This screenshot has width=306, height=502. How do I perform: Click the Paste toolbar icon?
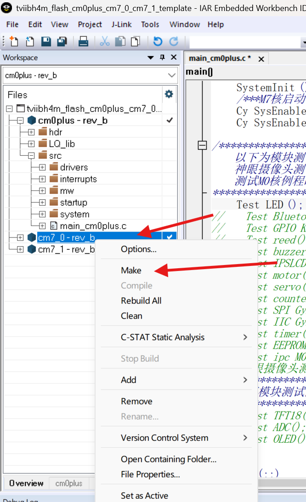click(x=136, y=41)
